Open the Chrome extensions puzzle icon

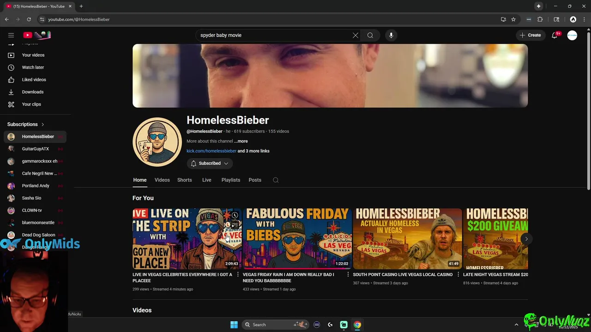540,19
